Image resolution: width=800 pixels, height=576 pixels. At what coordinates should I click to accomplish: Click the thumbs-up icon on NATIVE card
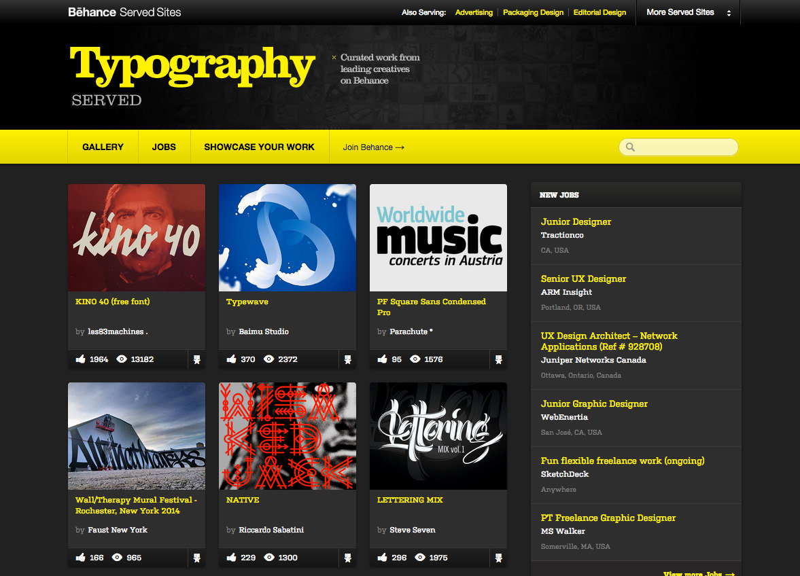(x=232, y=558)
